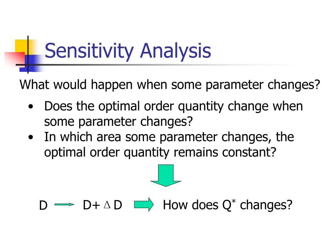Click 'Does the optimal order quantity' line
This screenshot has width=329, height=247.
173,106
